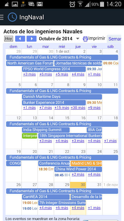Tap the IngNaval clock logo icon
This screenshot has width=124, height=221.
point(12,17)
